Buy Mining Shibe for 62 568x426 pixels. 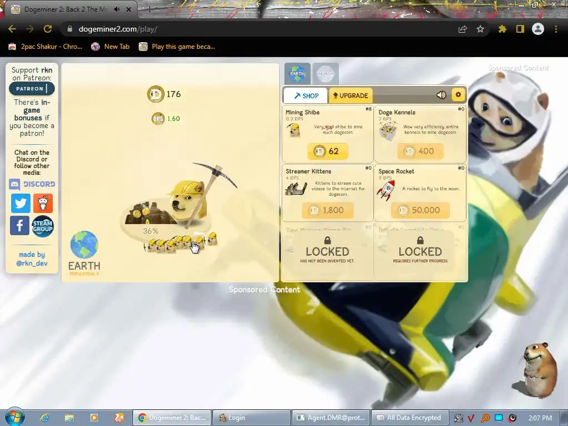tap(327, 151)
